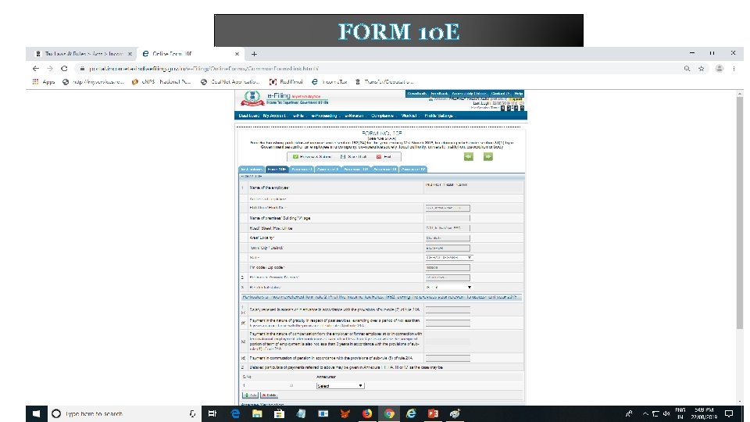
Task: Click the Add row button
Action: (x=250, y=395)
